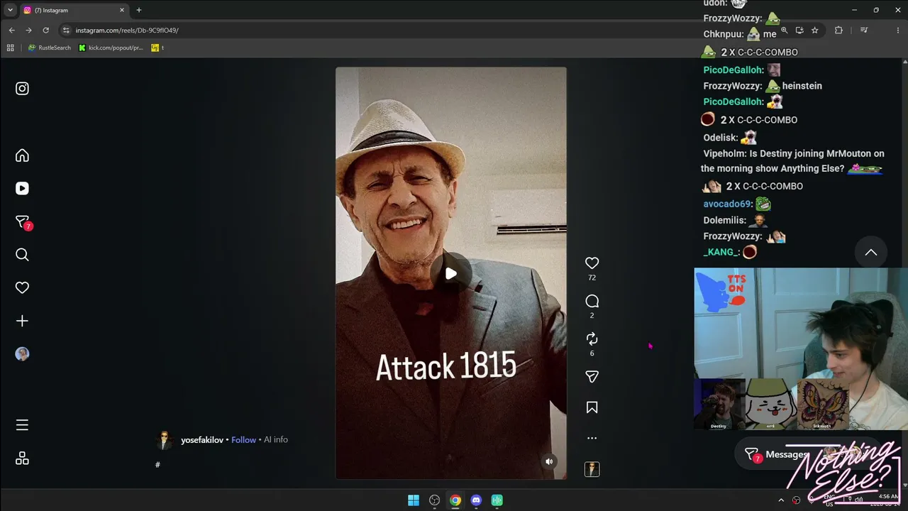Open the reel's three-dot options menu

point(592,438)
